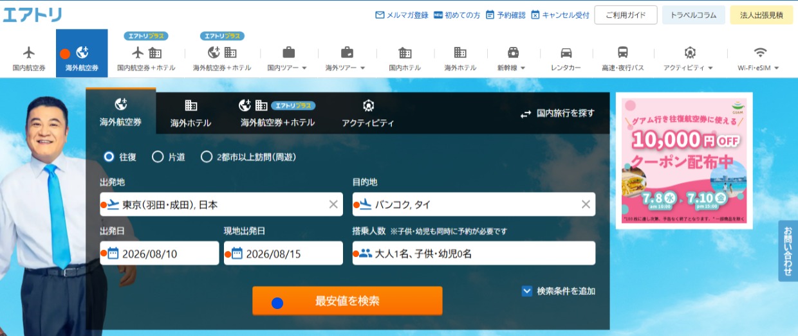Open 出発日 date picker 2026/08/10

(160, 253)
